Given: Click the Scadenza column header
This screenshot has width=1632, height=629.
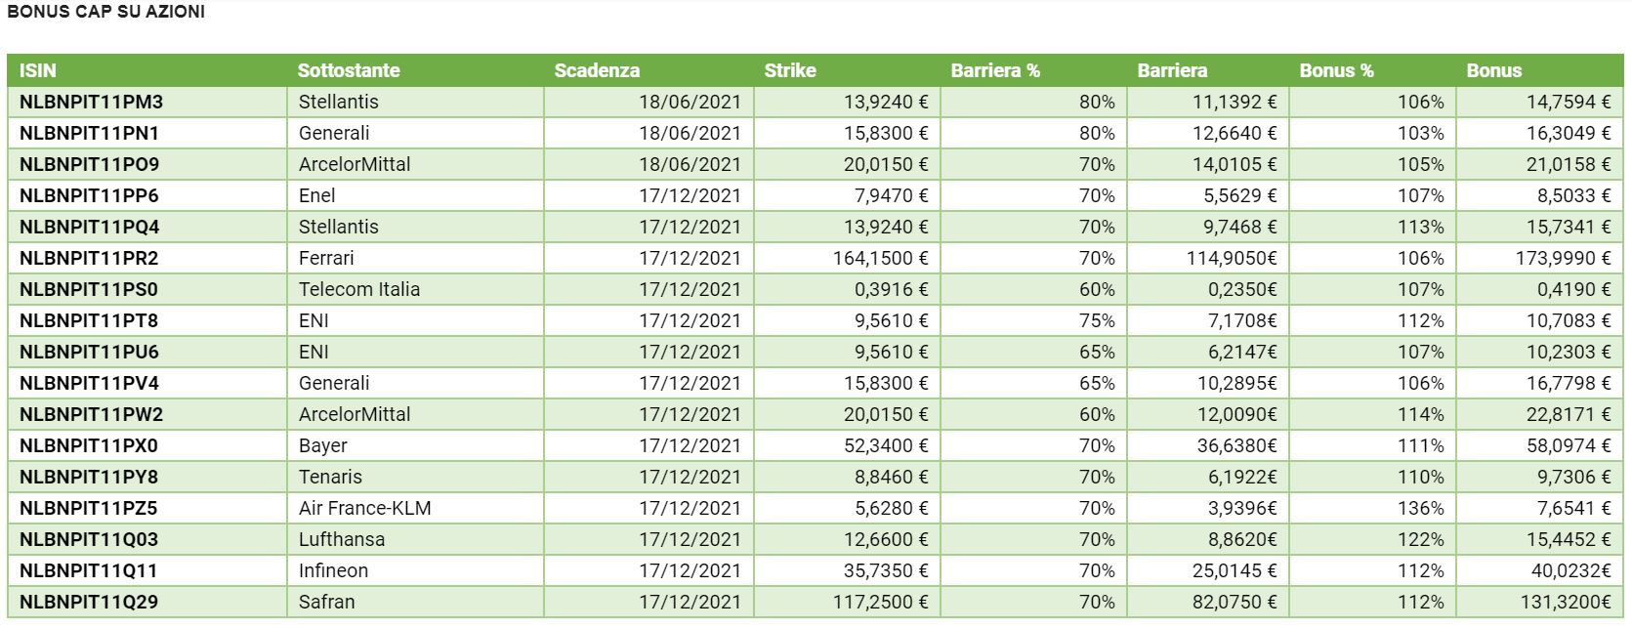Looking at the screenshot, I should coord(597,70).
